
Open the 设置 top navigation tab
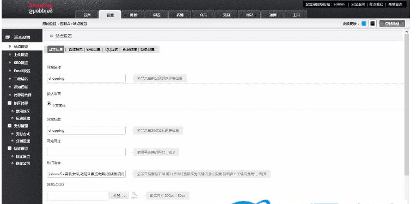[x=110, y=15]
